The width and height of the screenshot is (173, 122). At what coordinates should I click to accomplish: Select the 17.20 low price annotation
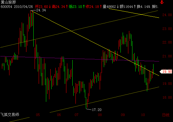97,110
